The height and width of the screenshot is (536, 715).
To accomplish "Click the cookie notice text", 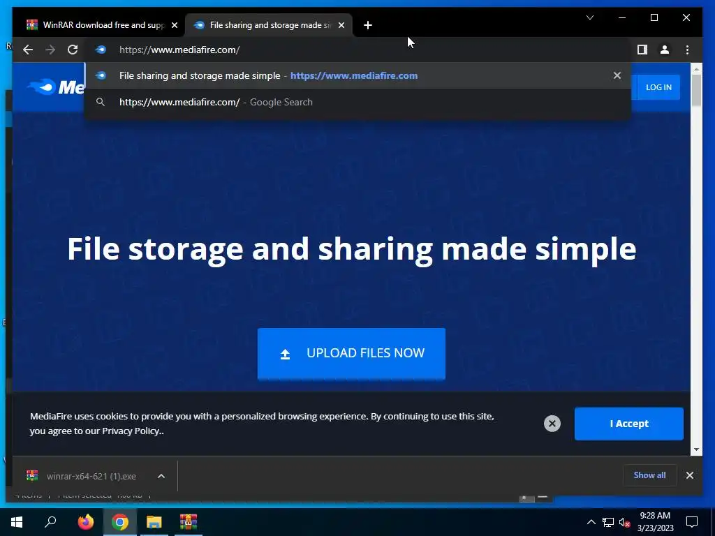I will [262, 424].
